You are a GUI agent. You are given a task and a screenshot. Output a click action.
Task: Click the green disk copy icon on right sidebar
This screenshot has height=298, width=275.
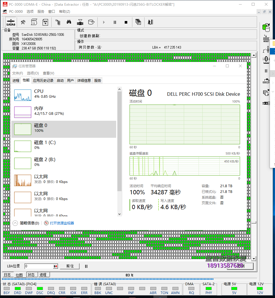[x=266, y=27]
